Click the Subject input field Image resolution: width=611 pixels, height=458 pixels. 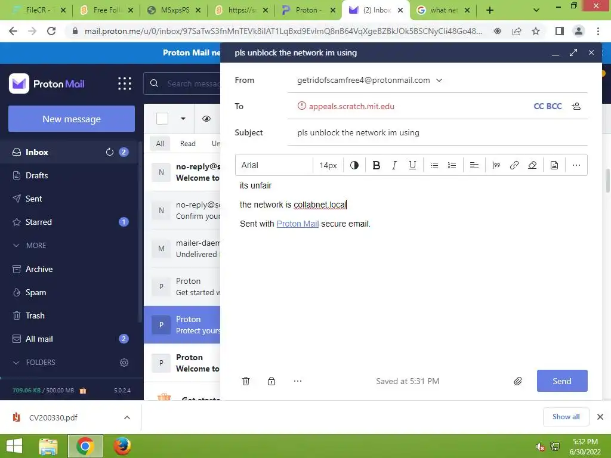[437, 133]
